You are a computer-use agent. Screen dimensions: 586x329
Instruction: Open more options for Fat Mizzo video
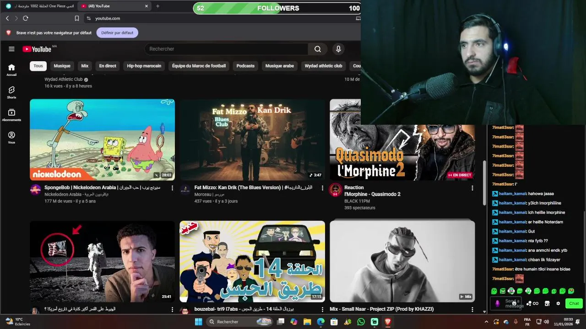(x=322, y=188)
